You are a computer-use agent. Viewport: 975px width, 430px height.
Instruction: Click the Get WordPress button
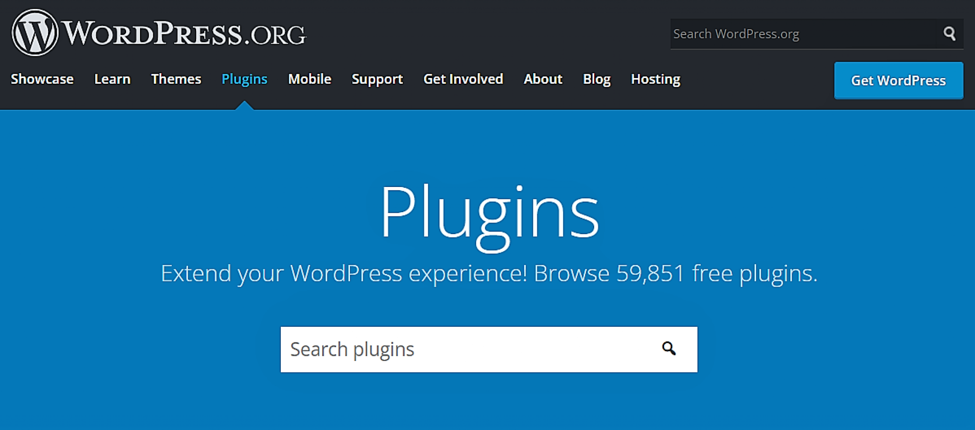tap(898, 80)
